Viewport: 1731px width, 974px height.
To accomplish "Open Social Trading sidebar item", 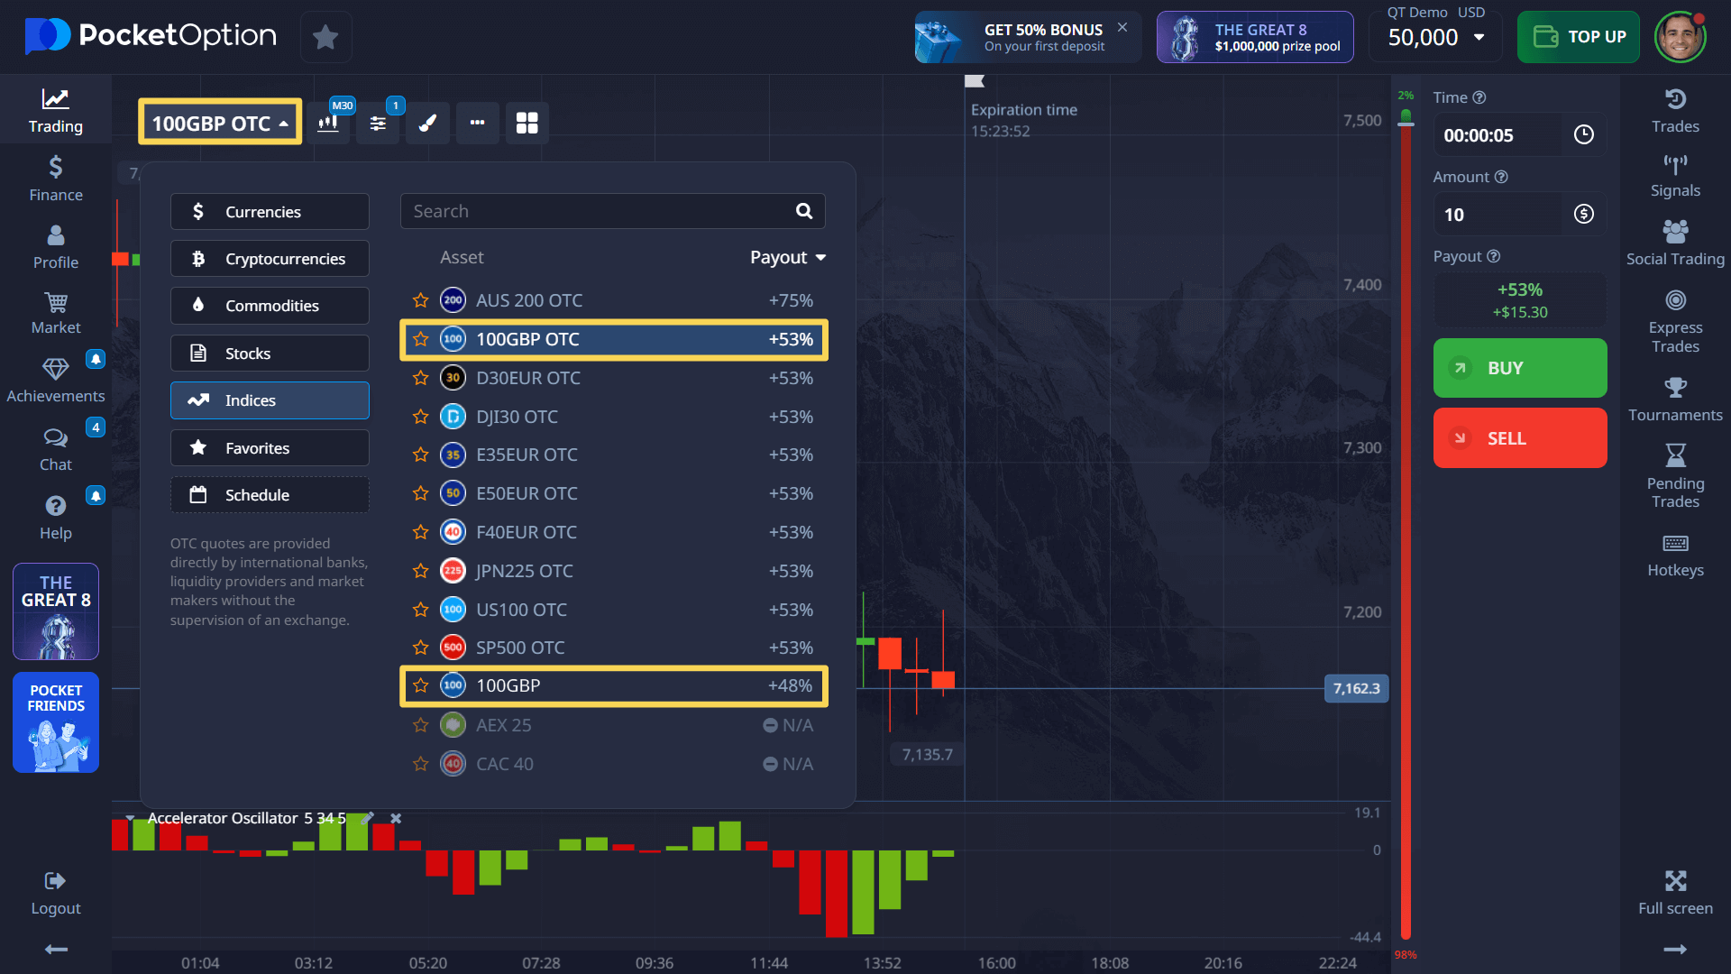I will click(x=1674, y=243).
